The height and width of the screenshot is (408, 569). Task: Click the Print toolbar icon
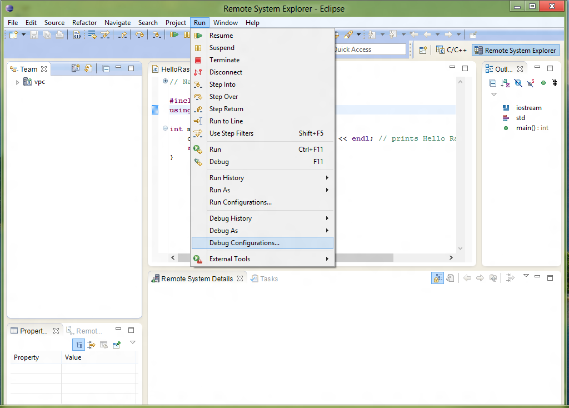[x=59, y=35]
